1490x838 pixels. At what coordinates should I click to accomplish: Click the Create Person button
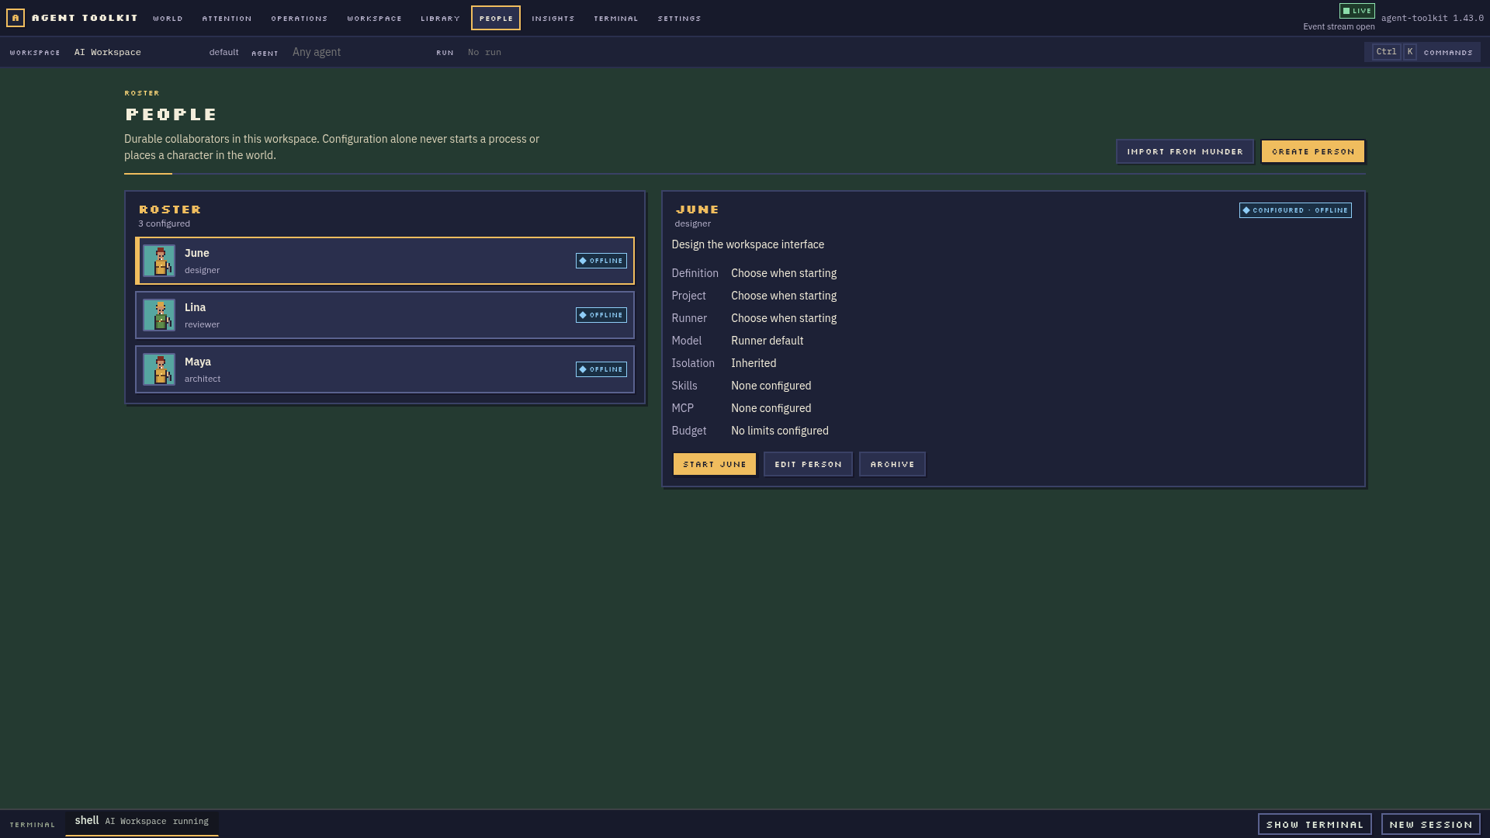1313,151
